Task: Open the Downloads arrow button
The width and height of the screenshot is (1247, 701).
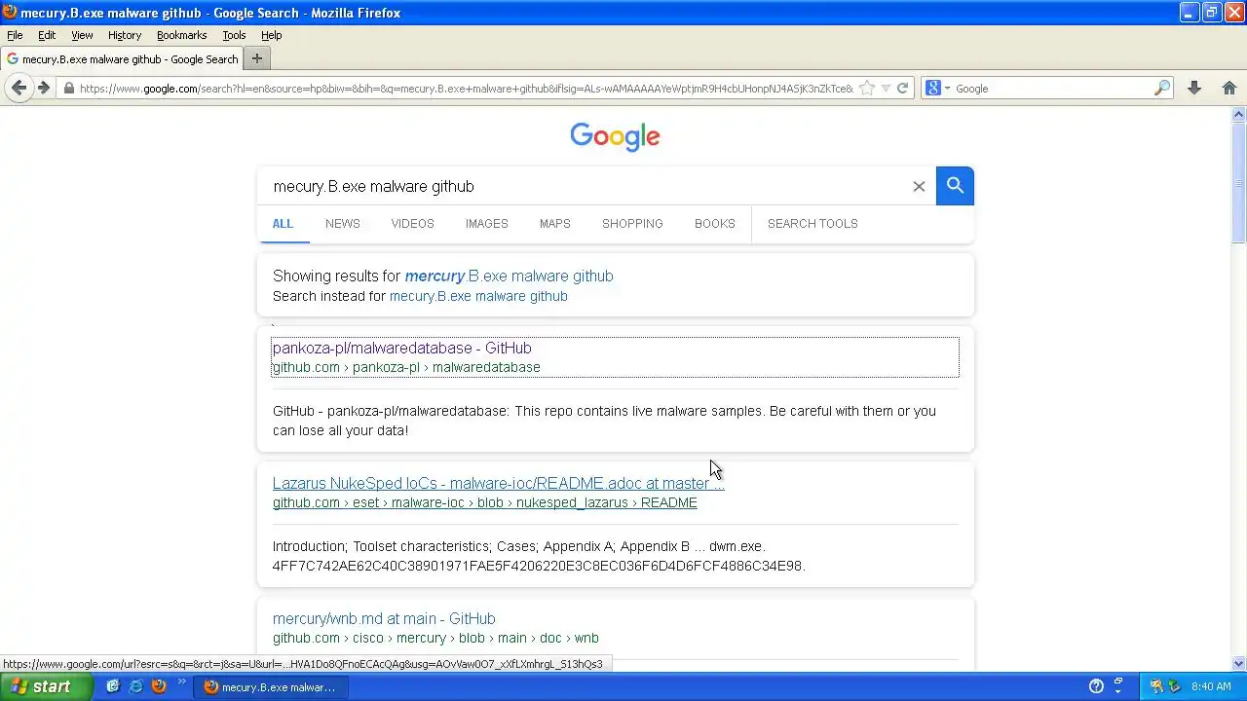Action: tap(1194, 89)
